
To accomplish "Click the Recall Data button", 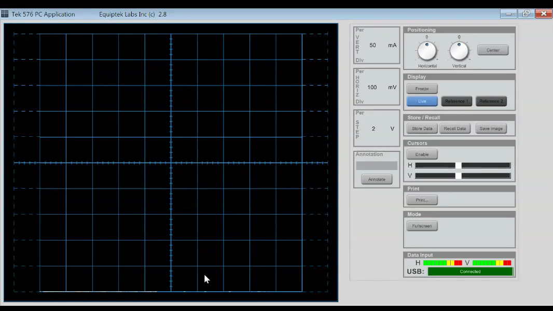I will (454, 129).
